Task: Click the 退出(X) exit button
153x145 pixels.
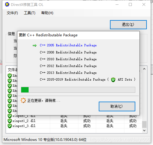Action: point(128,25)
